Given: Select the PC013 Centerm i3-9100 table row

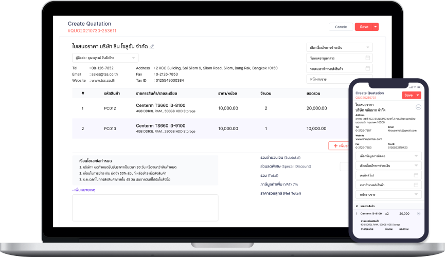Looking at the screenshot, I should point(206,128).
